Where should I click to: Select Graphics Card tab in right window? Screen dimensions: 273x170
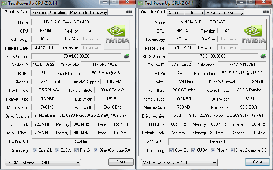153,12
